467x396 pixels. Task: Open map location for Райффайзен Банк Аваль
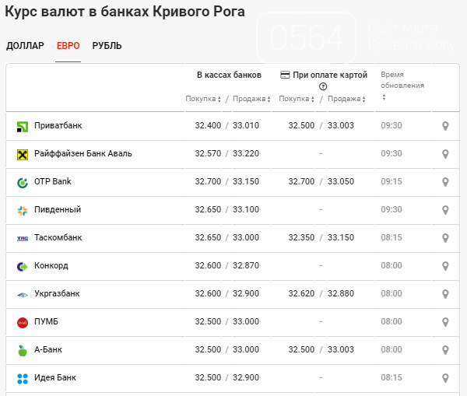coord(445,154)
